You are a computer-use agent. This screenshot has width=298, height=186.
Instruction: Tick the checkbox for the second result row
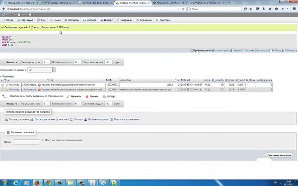coord(2,90)
